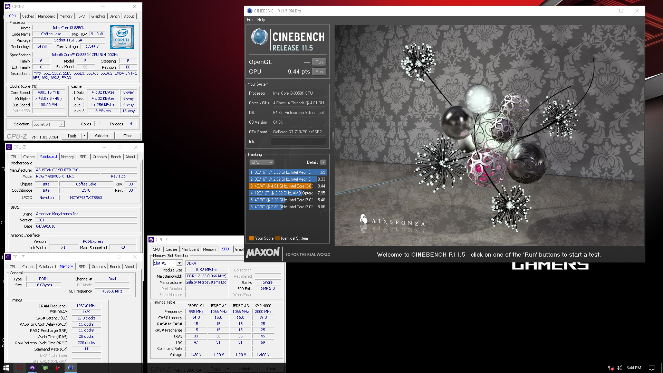The image size is (663, 373).
Task: Select the Caches tab in the SPD CPU-Z window
Action: 171,249
